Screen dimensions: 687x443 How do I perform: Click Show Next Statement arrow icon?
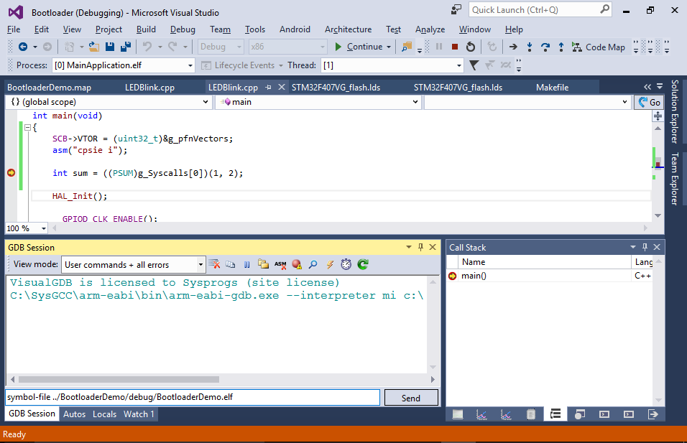513,47
